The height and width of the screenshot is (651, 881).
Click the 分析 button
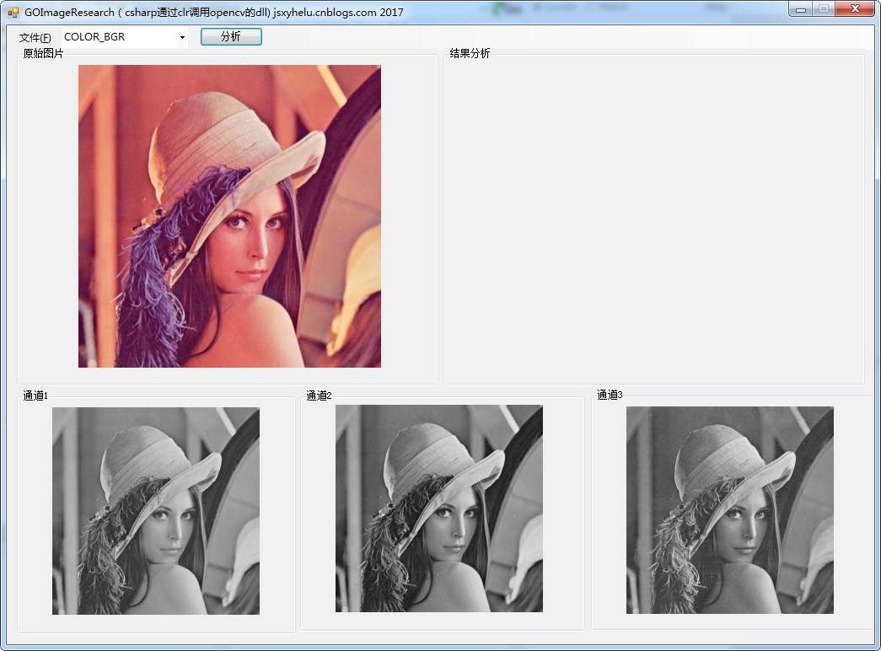(231, 36)
